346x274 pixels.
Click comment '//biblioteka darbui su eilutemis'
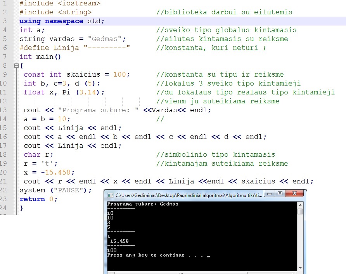[224, 12]
